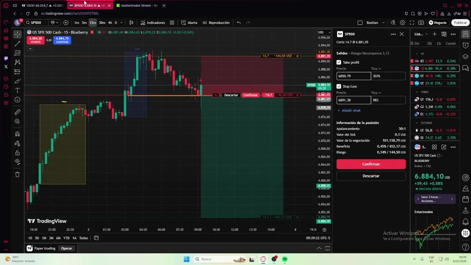Confirm the order with red Confirmar button
The width and height of the screenshot is (471, 265).
[x=371, y=164]
